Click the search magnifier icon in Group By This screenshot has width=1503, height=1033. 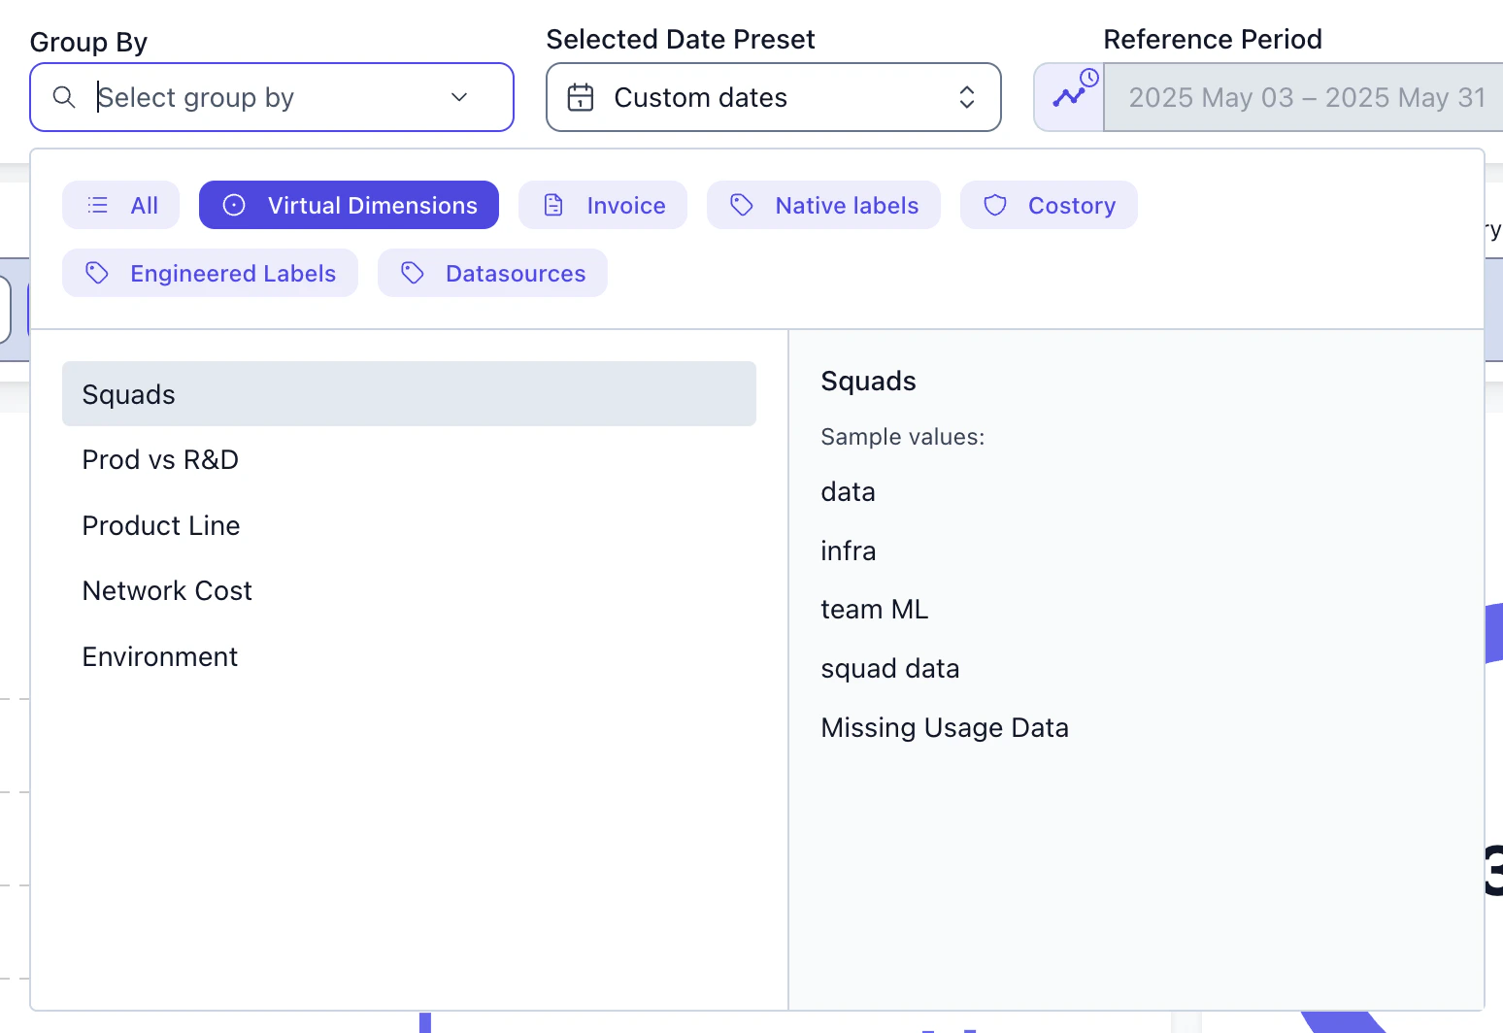click(64, 97)
